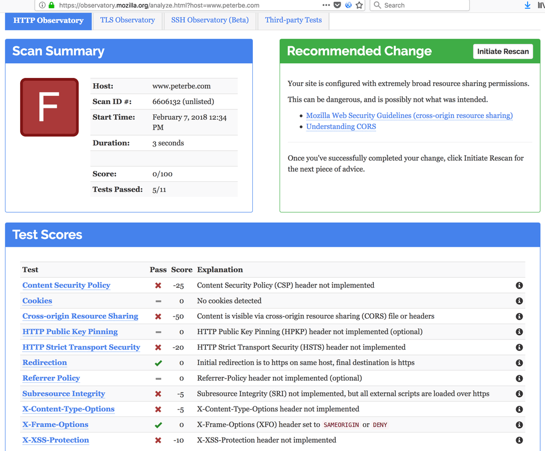This screenshot has height=451, width=545.
Task: Switch to the TLS Observatory tab
Action: (x=128, y=20)
